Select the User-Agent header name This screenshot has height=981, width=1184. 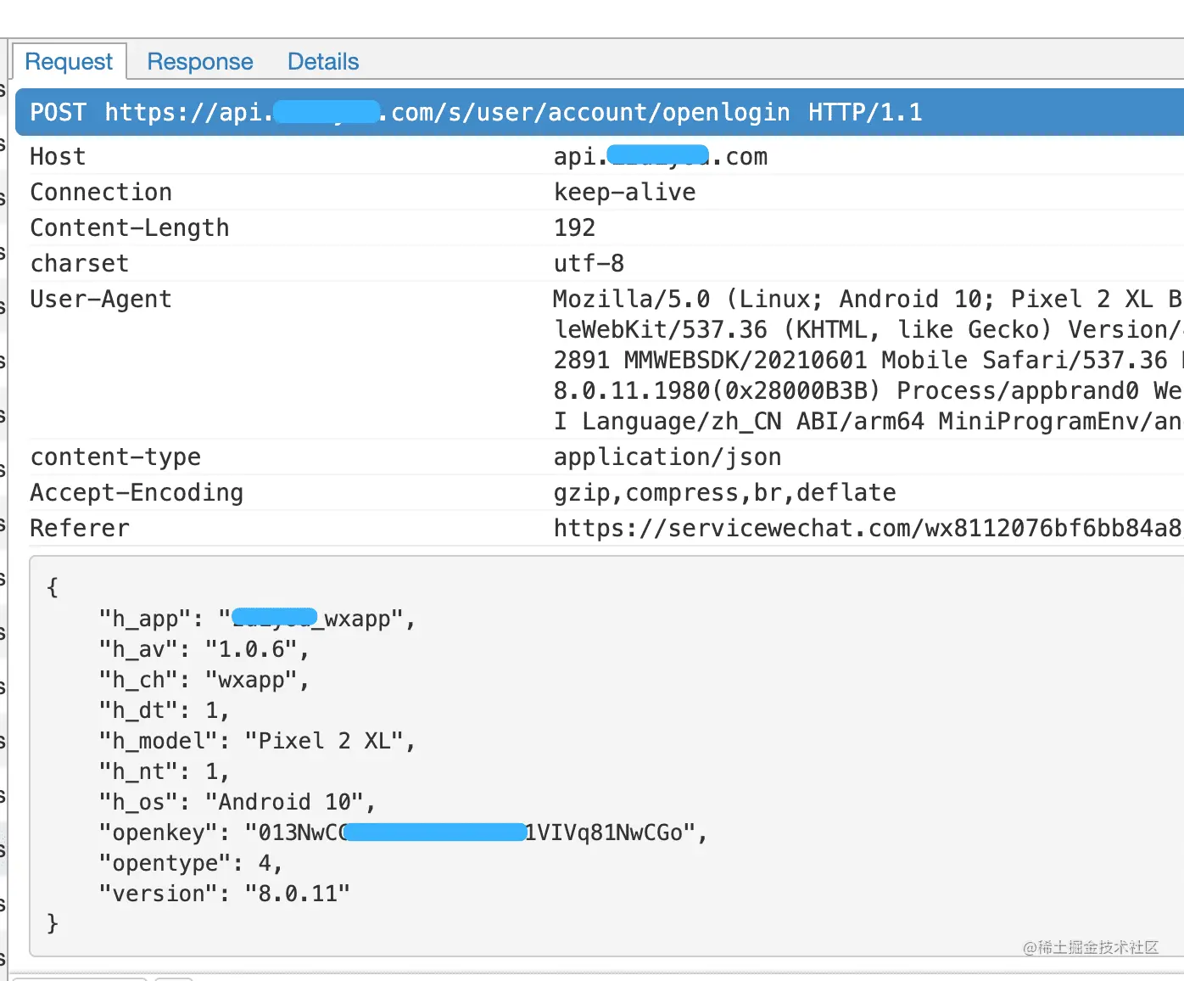(x=101, y=300)
